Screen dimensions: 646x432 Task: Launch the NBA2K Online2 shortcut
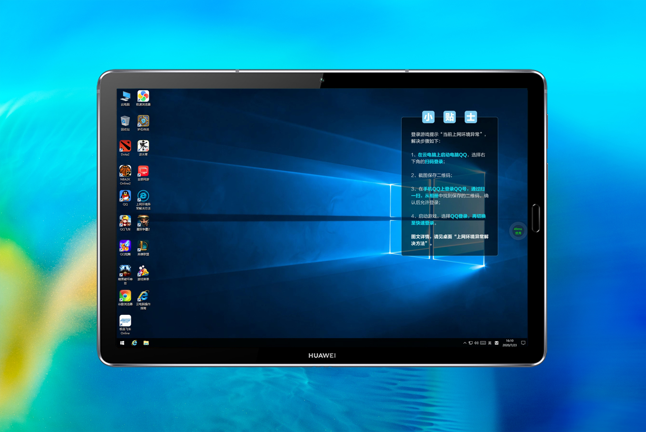(x=125, y=175)
